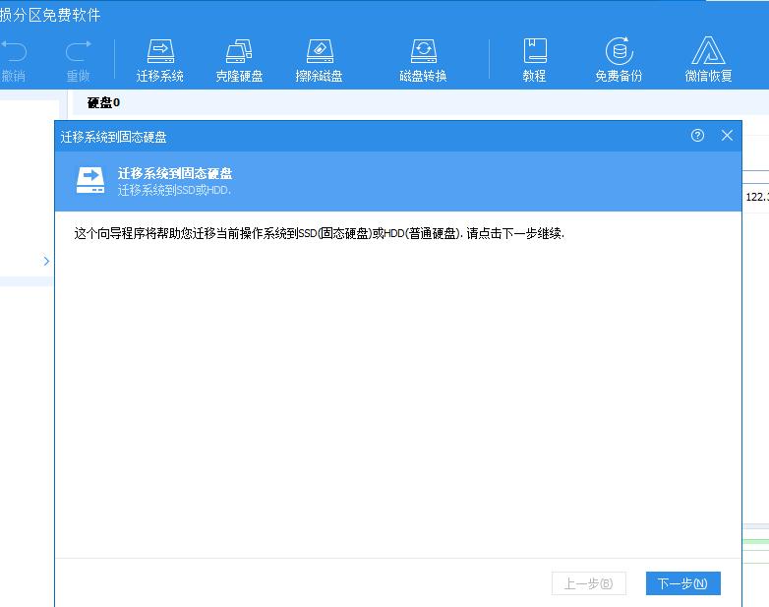Viewport: 769px width, 607px height.
Task: Click the bold 迁移系统到固态硬盘 heading
Action: click(x=175, y=173)
